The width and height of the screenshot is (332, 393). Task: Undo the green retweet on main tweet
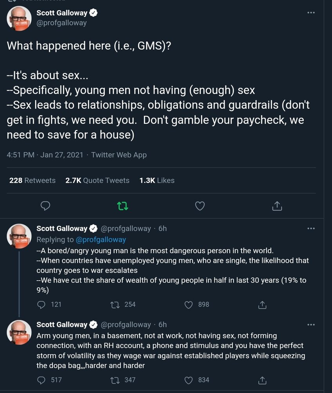[123, 206]
